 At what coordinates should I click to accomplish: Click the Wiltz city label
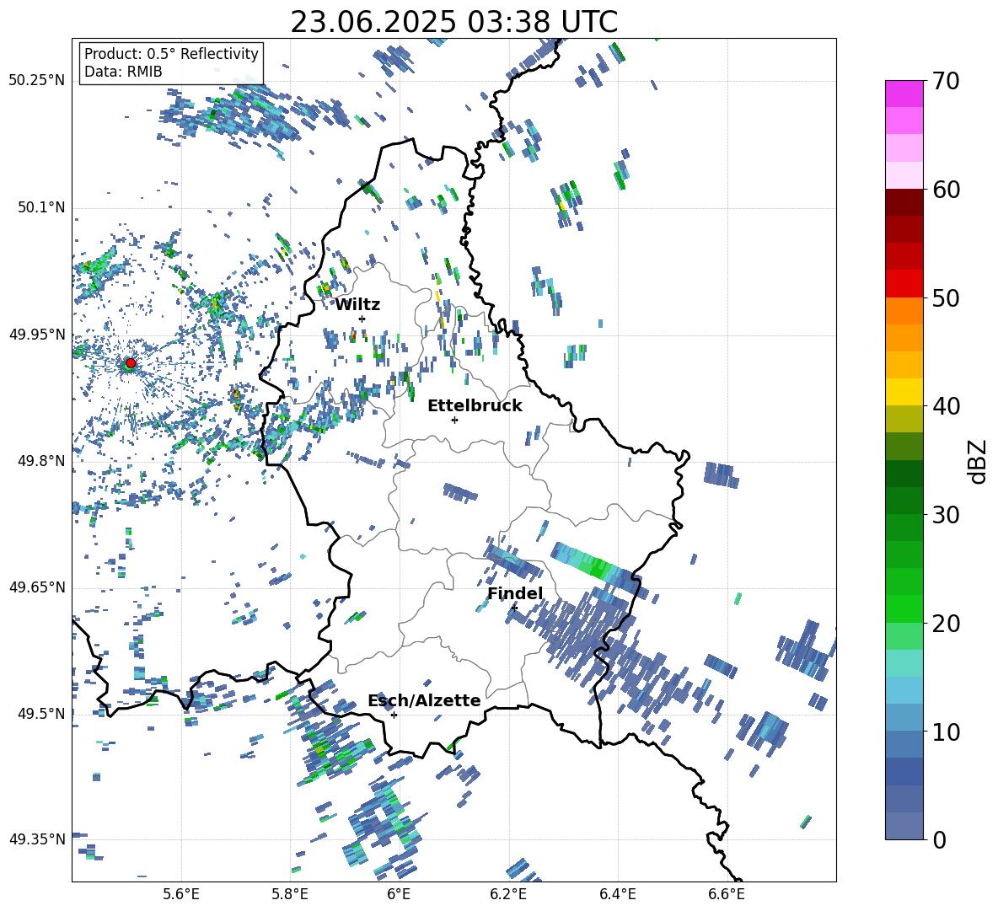(x=357, y=305)
